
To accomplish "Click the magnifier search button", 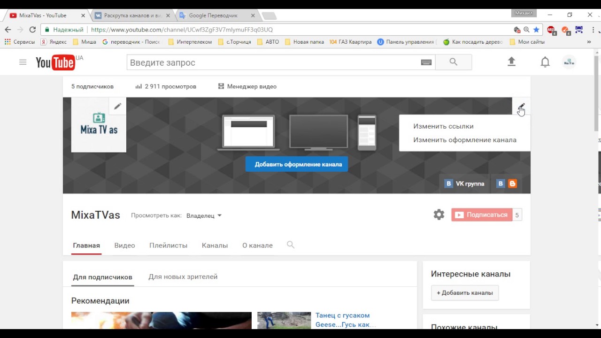I will 453,62.
